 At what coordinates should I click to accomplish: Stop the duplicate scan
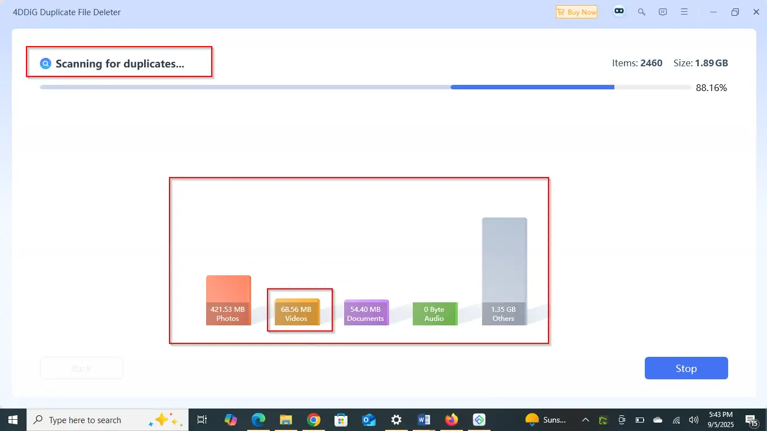[x=686, y=369]
